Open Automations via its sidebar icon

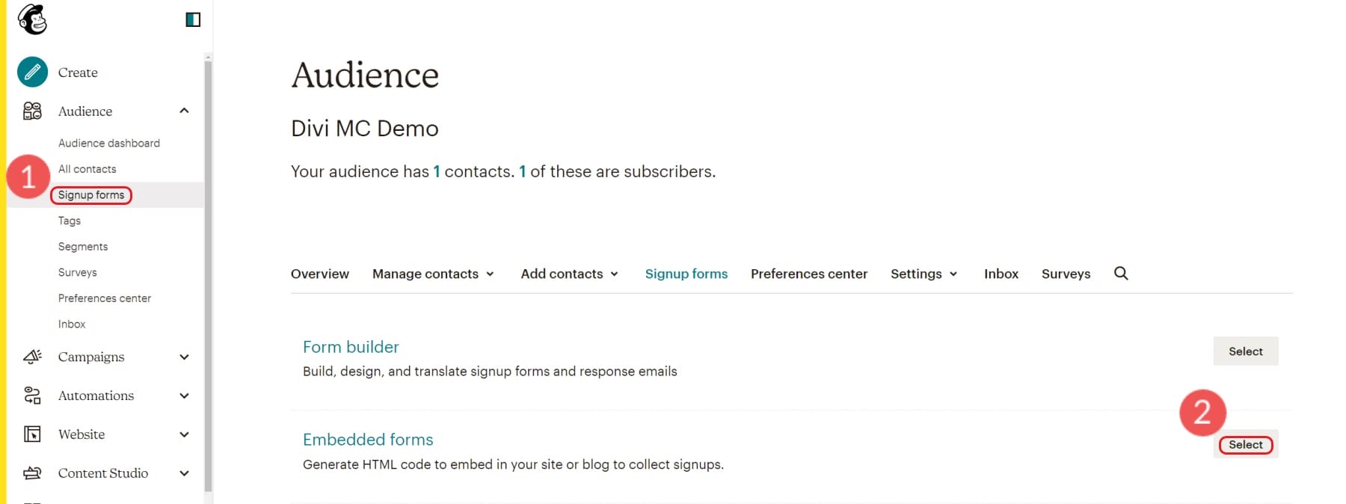click(x=31, y=396)
